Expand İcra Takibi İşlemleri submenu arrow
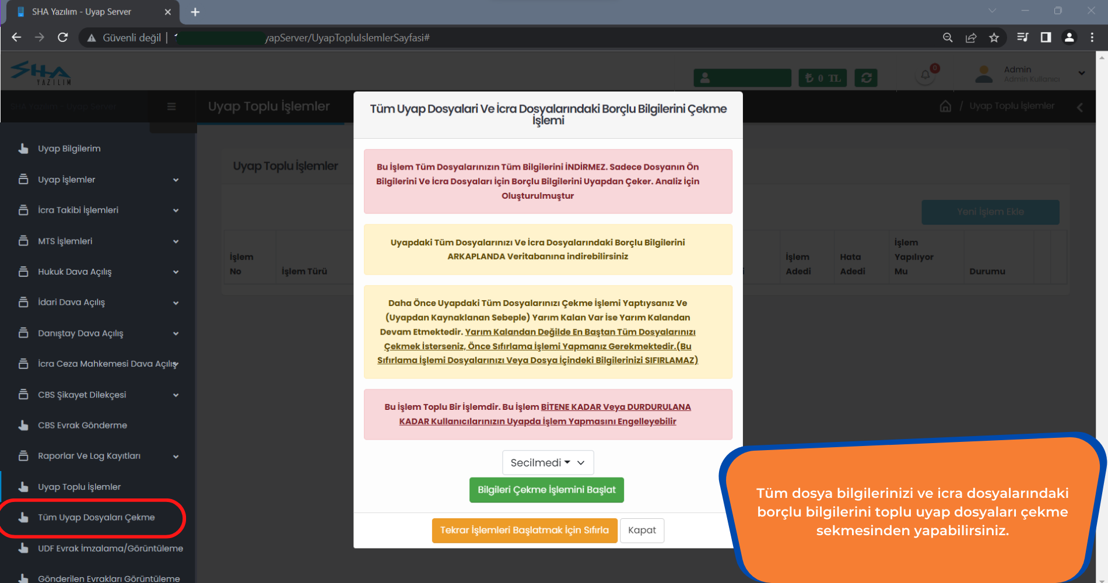 click(x=176, y=210)
